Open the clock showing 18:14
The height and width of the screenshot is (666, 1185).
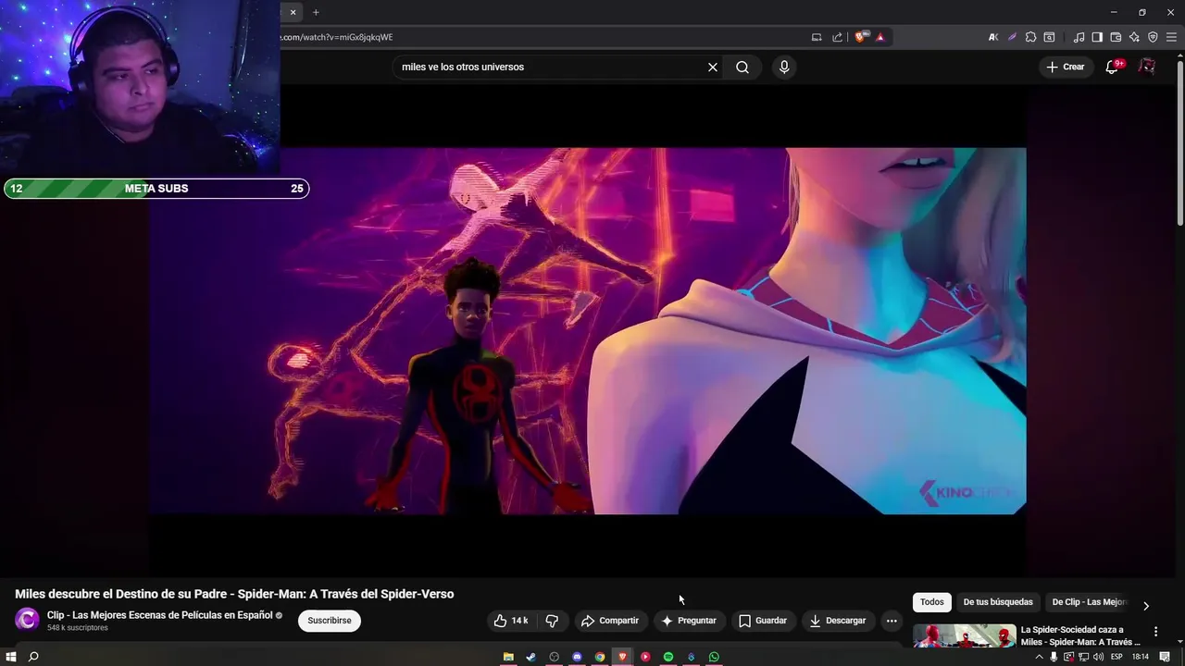pyautogui.click(x=1141, y=657)
